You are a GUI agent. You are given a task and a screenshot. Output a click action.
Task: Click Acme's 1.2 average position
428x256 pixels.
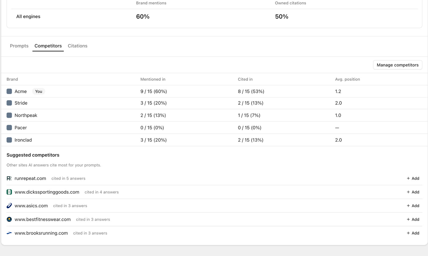click(338, 91)
